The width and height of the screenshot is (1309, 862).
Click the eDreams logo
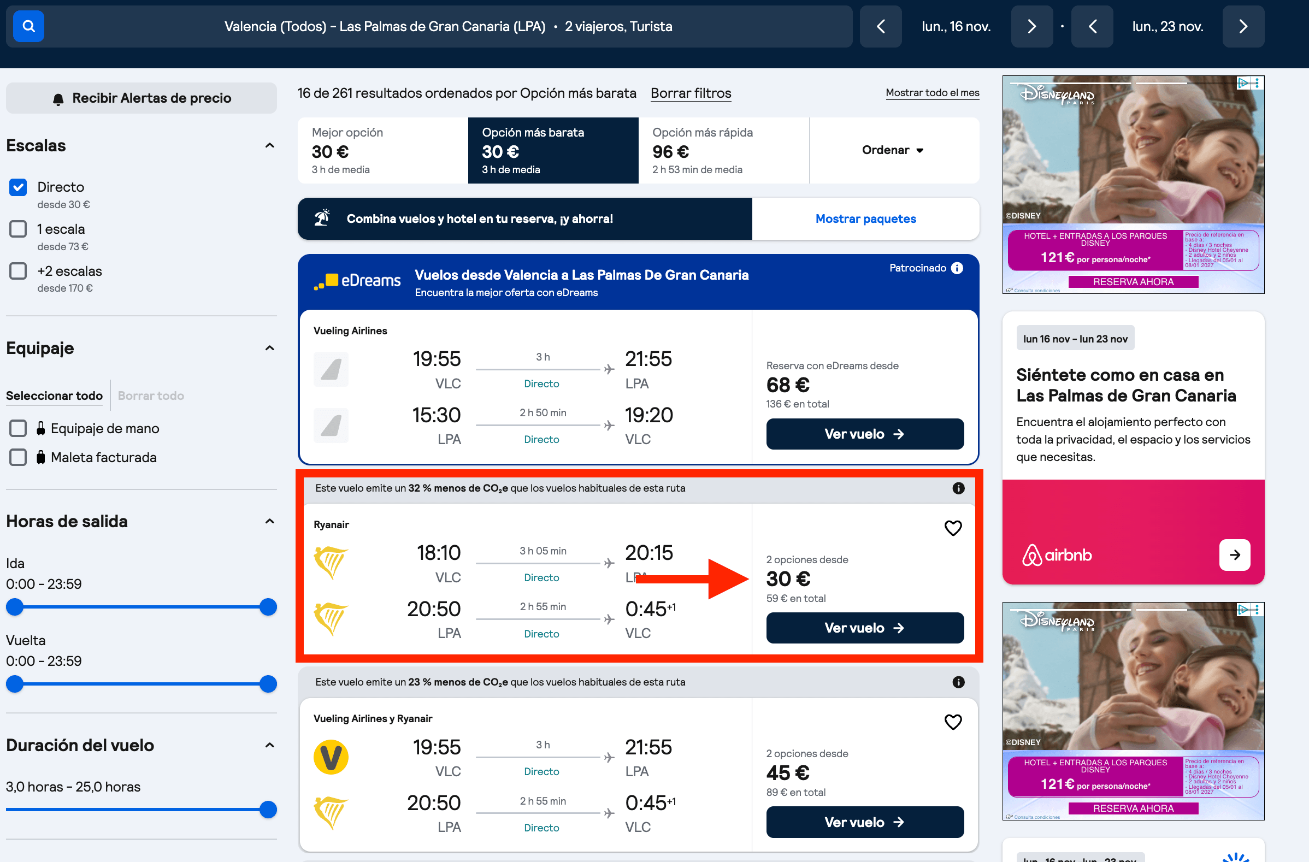[x=357, y=281]
